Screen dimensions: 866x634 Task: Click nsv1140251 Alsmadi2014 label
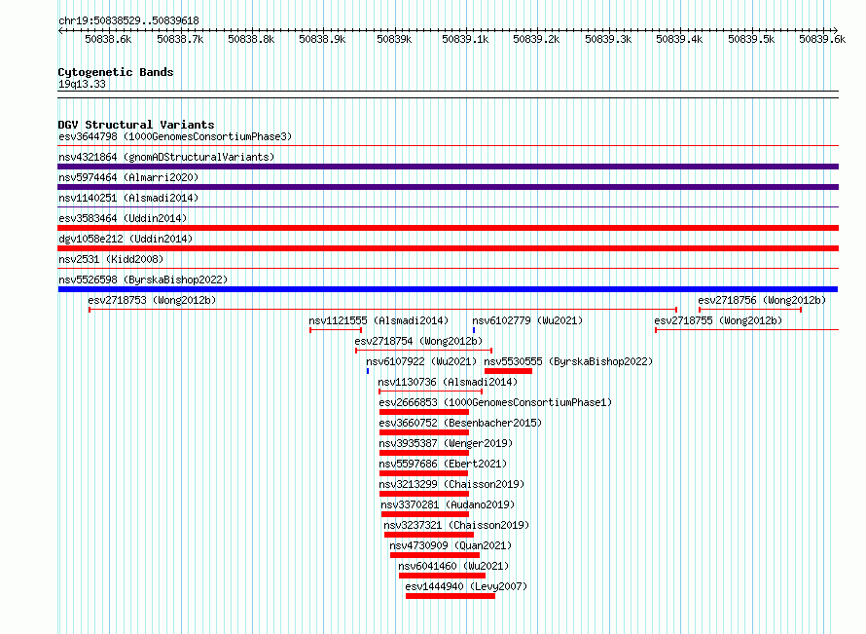[x=128, y=198]
